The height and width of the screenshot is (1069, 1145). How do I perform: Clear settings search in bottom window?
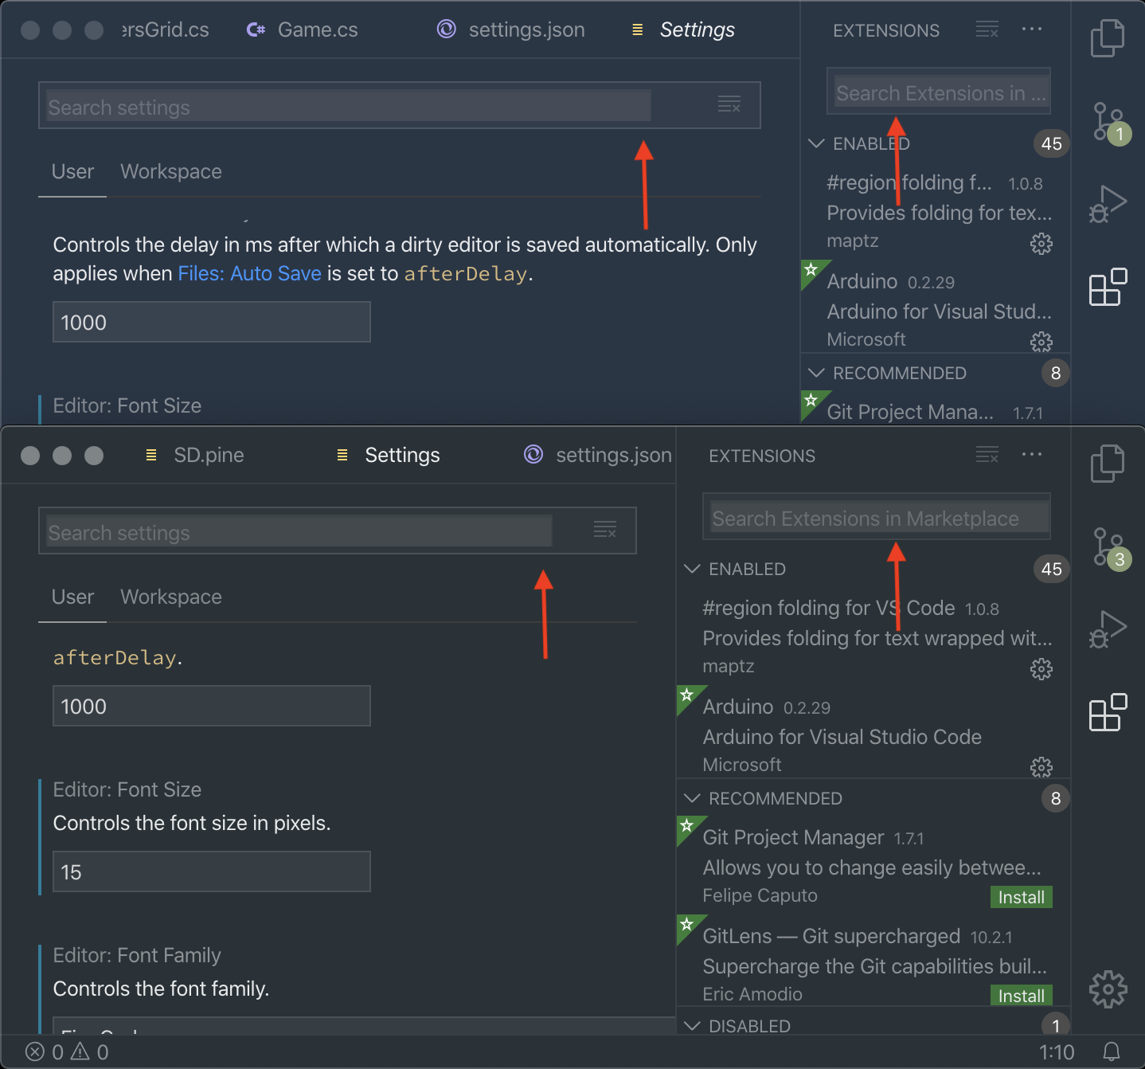pos(604,530)
